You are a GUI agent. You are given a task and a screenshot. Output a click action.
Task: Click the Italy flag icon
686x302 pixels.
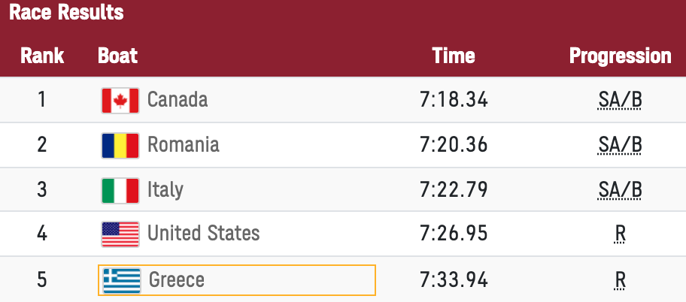tap(120, 191)
